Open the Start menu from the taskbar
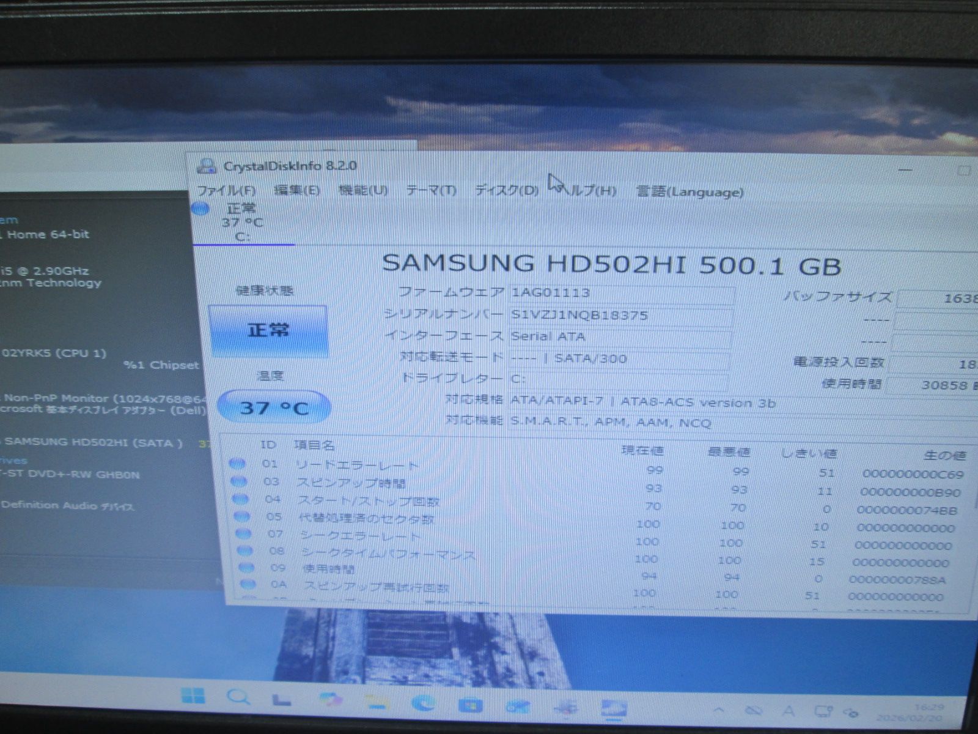Viewport: 978px width, 734px height. tap(193, 695)
